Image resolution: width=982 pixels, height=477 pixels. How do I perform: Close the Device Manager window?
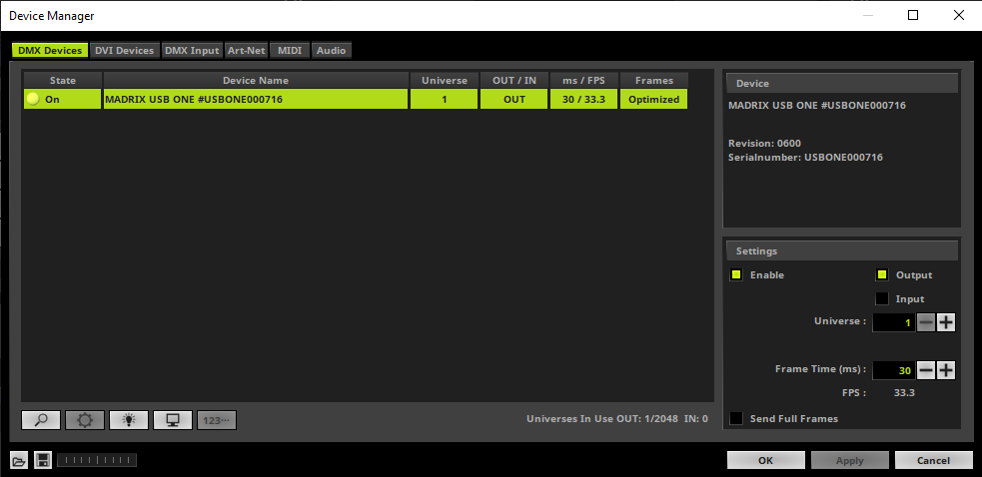958,15
